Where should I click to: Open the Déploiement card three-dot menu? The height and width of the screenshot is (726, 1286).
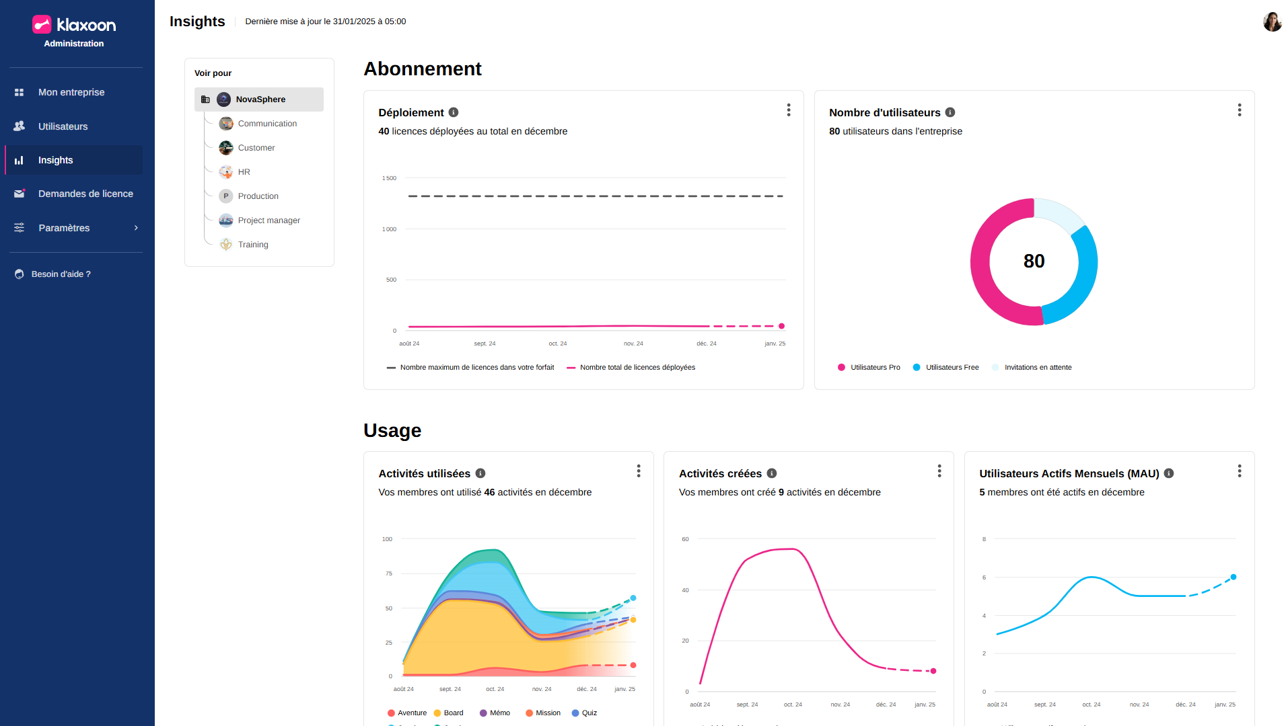(x=789, y=110)
